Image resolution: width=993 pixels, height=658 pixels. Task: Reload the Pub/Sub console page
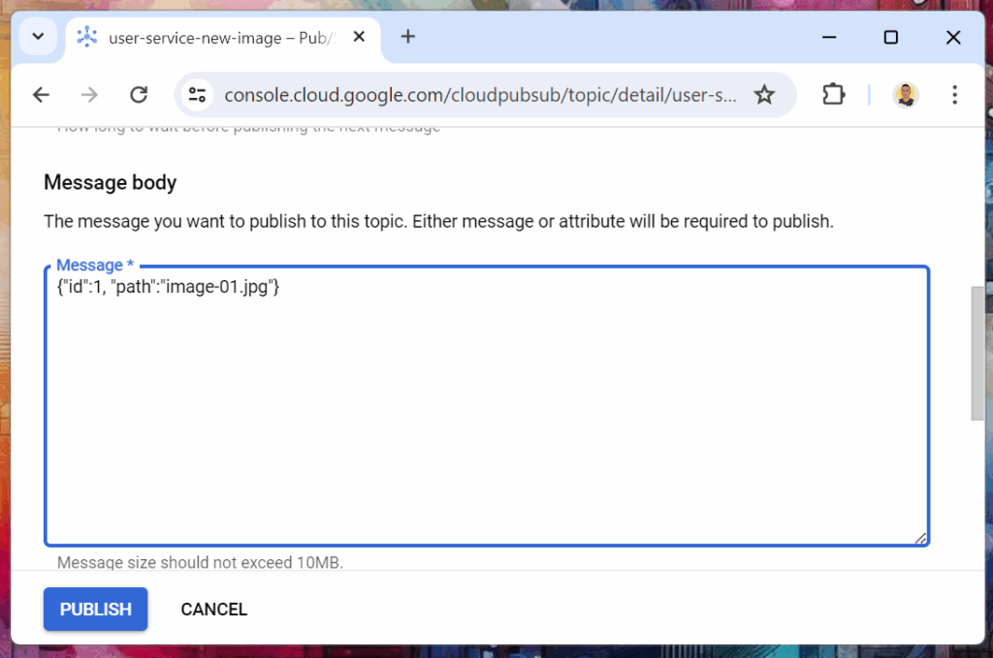(139, 94)
